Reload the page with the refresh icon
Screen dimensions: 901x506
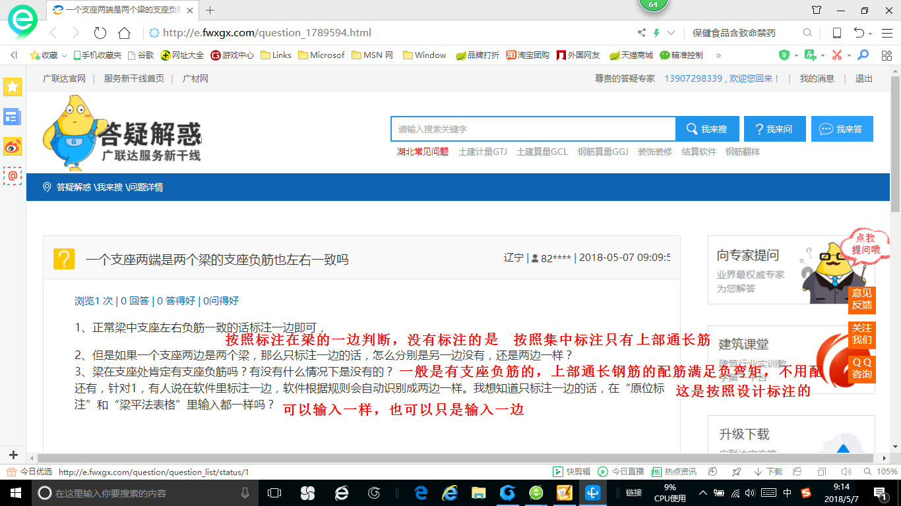[x=100, y=33]
